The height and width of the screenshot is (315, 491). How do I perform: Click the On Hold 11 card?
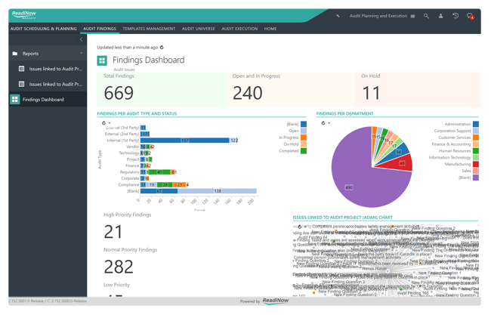coord(418,90)
